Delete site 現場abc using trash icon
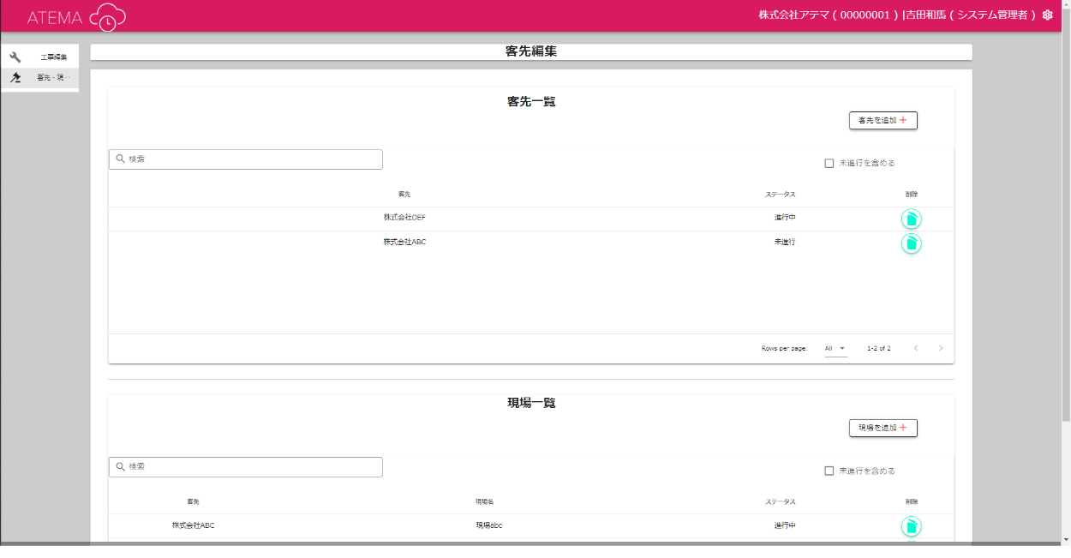 click(x=911, y=526)
